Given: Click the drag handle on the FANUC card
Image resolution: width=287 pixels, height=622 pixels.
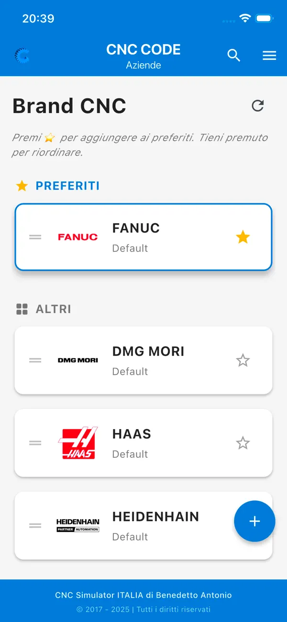Looking at the screenshot, I should 35,237.
